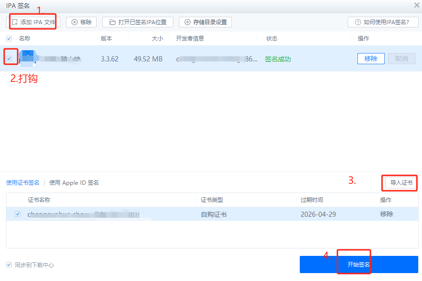Open 打开已签名IPA位置 folder button
The height and width of the screenshot is (281, 422).
138,22
